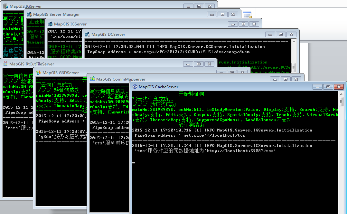Click the 'MapGIS RtCutTileServer' window title text
347x214 pixels.
tap(32, 64)
